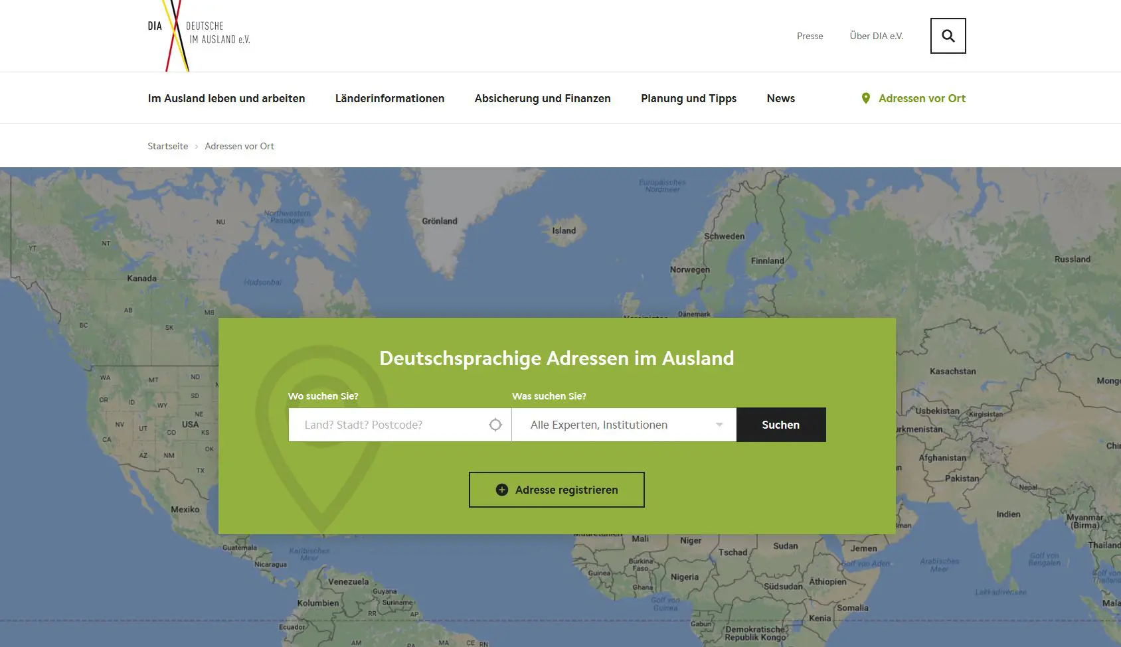Viewport: 1121px width, 647px height.
Task: Click the Äthiopien label on map
Action: click(x=827, y=581)
